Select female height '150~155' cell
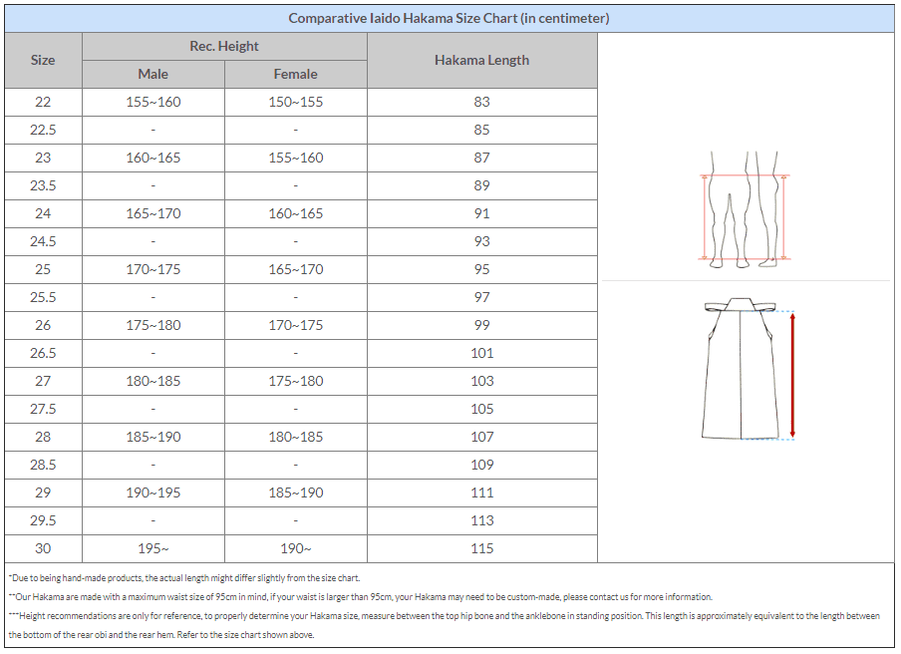Image resolution: width=901 pixels, height=654 pixels. coord(295,103)
